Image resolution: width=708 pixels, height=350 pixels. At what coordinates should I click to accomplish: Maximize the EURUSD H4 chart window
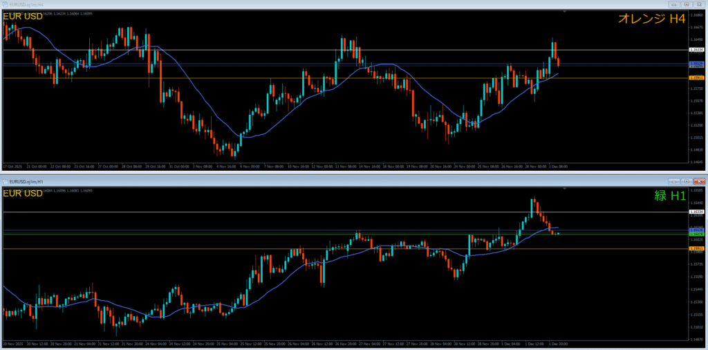coord(687,4)
